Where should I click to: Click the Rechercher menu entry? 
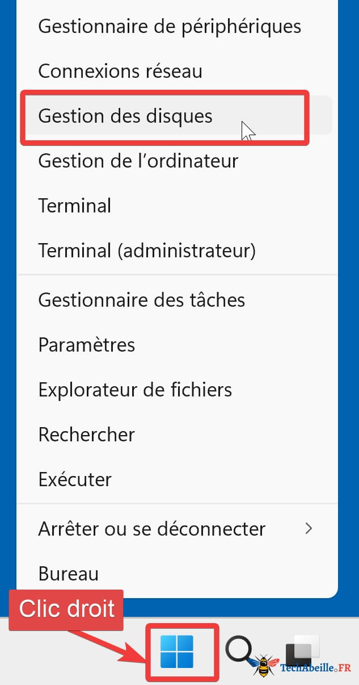point(86,435)
